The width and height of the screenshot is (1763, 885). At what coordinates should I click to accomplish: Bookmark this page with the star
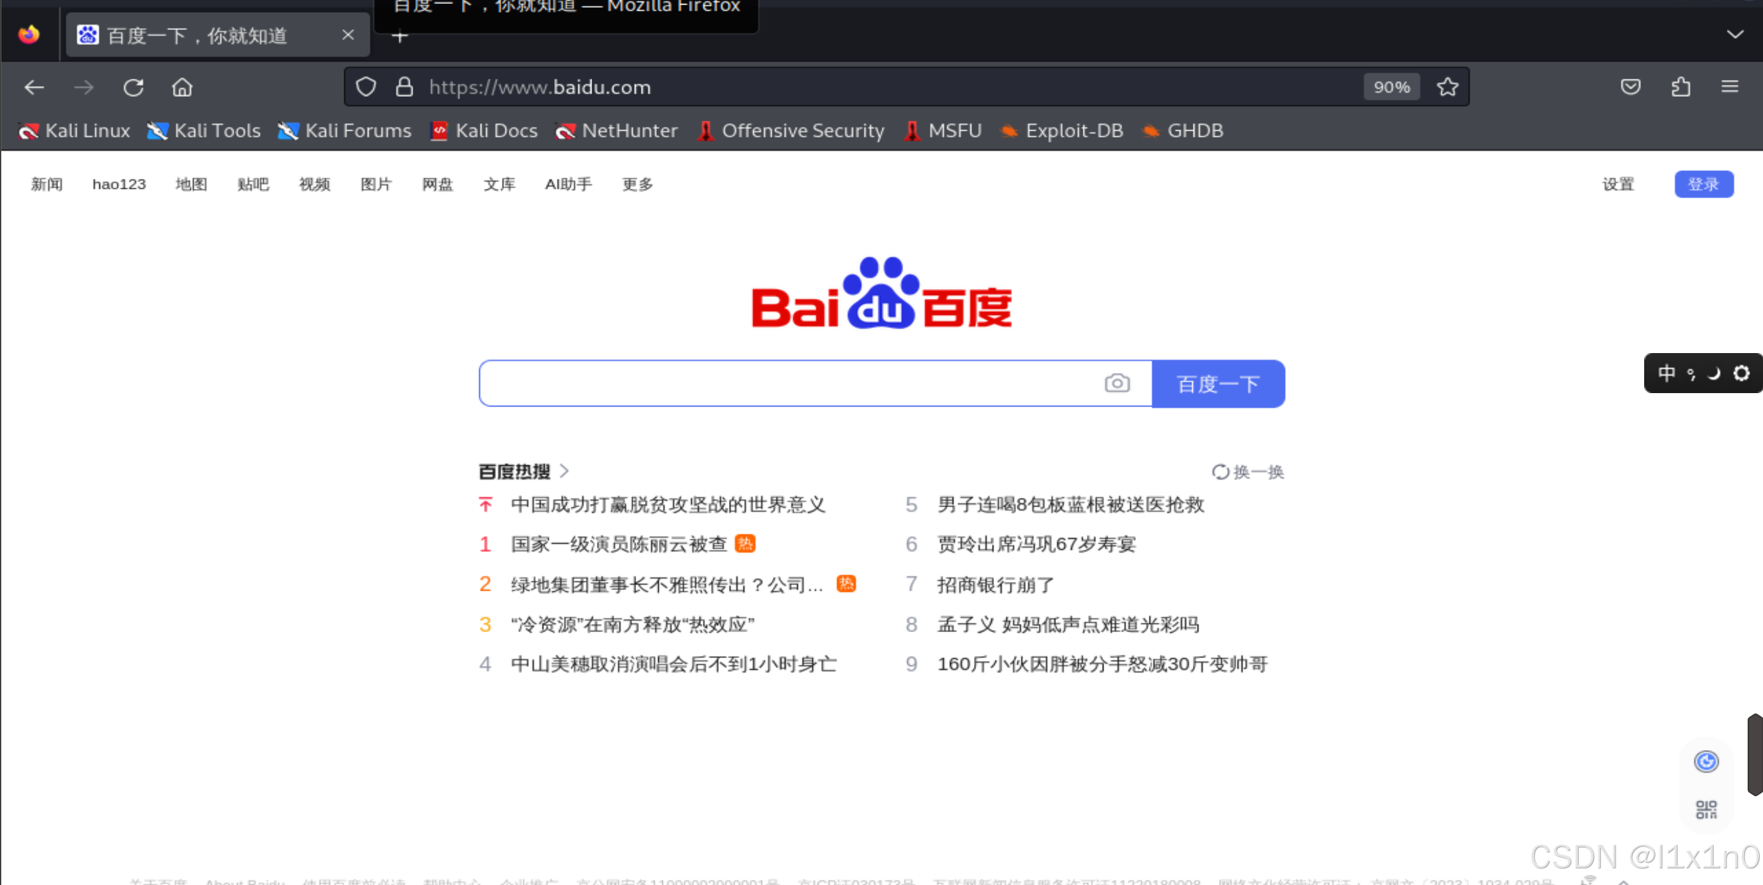coord(1447,87)
